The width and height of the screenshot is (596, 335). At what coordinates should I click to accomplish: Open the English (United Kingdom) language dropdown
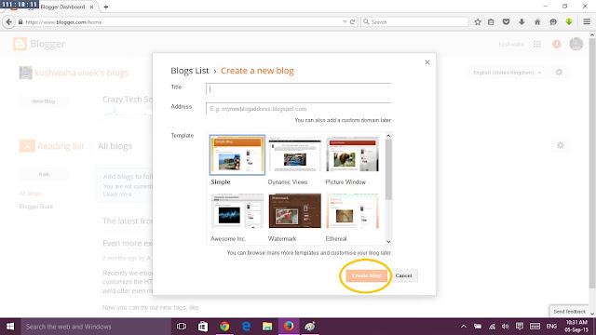(507, 73)
